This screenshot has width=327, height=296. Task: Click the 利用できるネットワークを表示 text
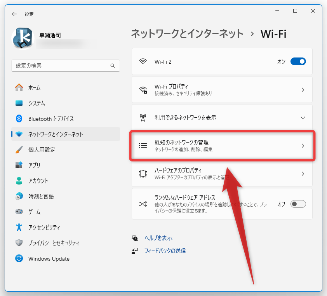pos(185,118)
